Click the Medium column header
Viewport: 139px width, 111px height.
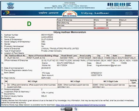pyautogui.click(x=128, y=20)
